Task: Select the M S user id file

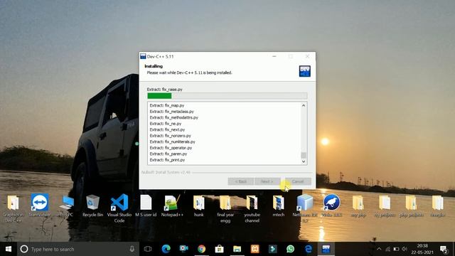Action: point(146,206)
